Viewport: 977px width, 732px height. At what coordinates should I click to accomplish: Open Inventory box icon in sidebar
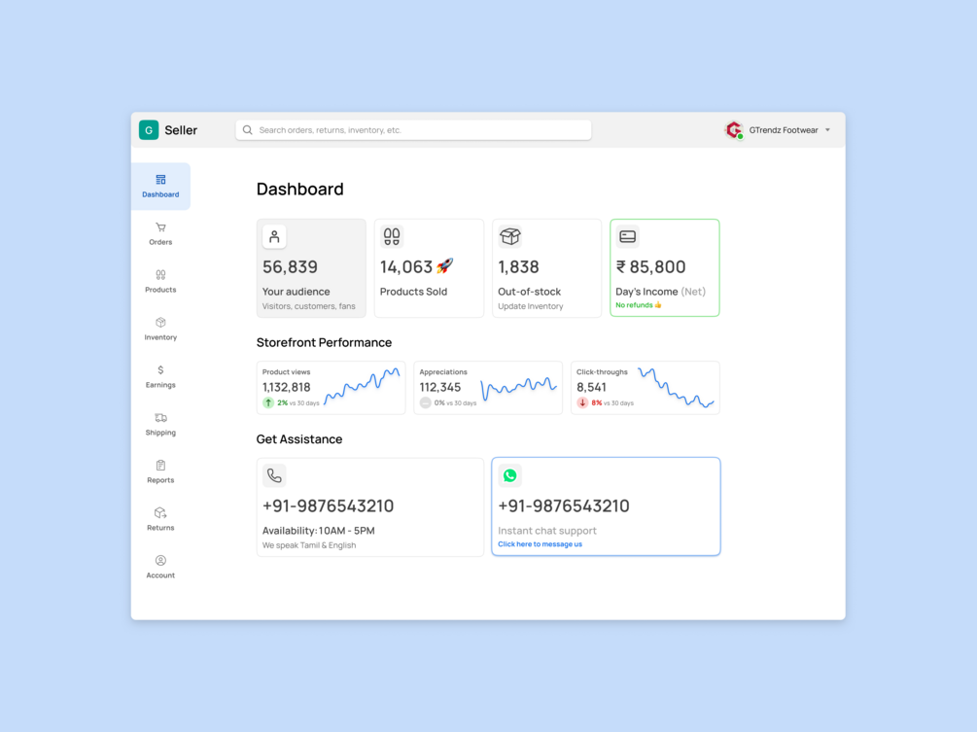coord(160,322)
